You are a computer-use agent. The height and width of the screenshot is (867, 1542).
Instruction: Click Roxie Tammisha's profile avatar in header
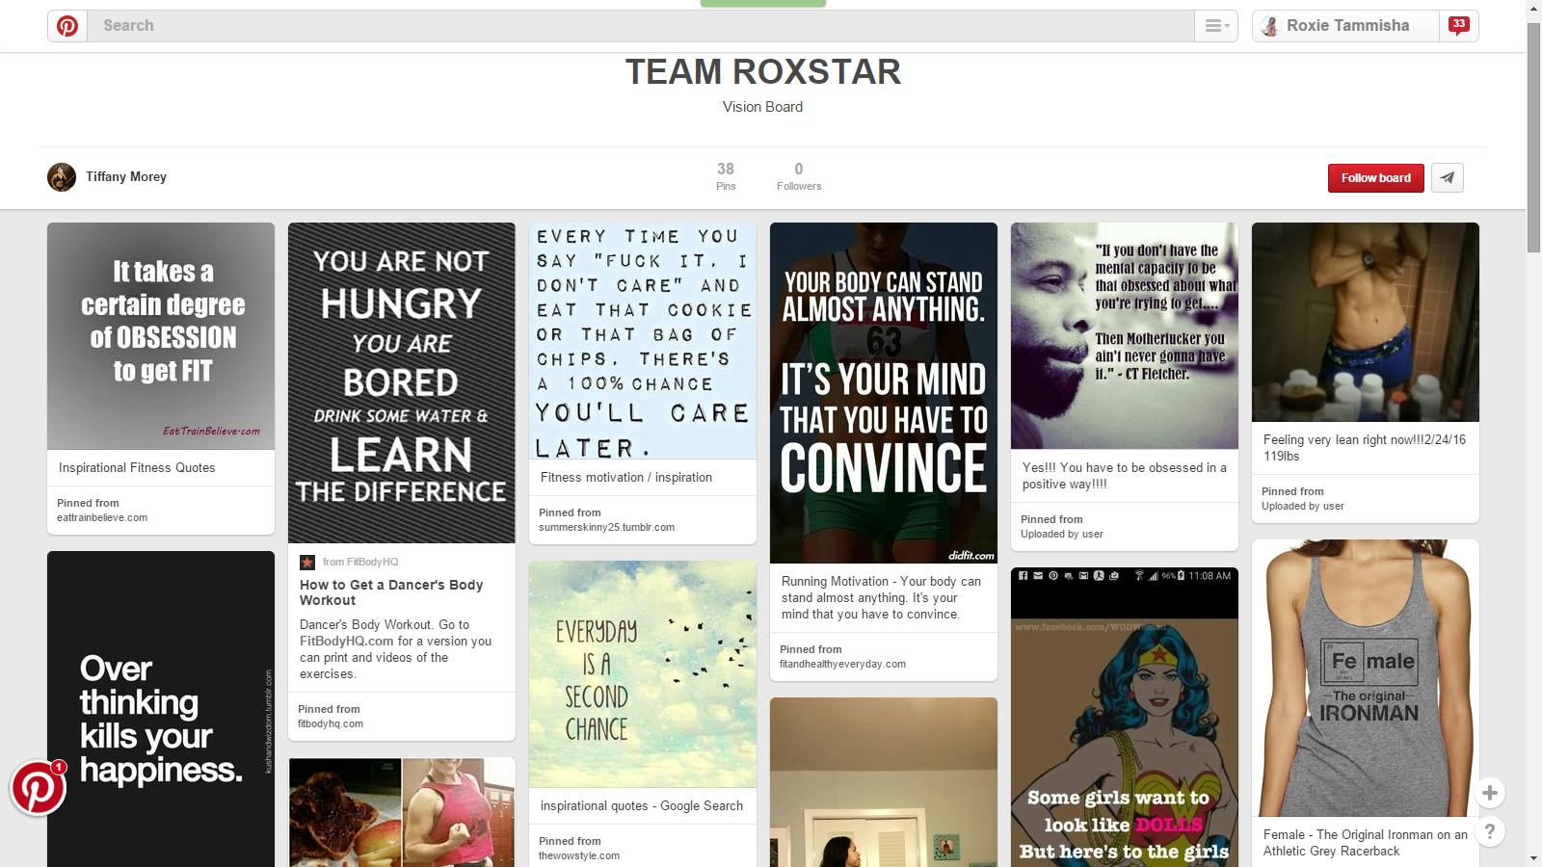(x=1270, y=26)
